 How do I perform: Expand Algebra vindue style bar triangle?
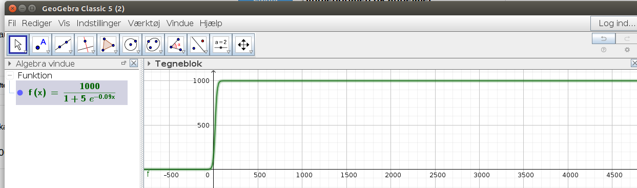[10, 64]
